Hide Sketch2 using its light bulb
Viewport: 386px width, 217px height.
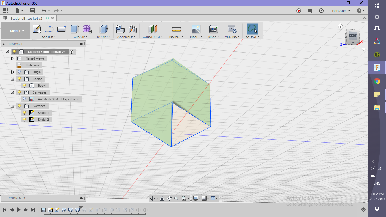coord(24,120)
